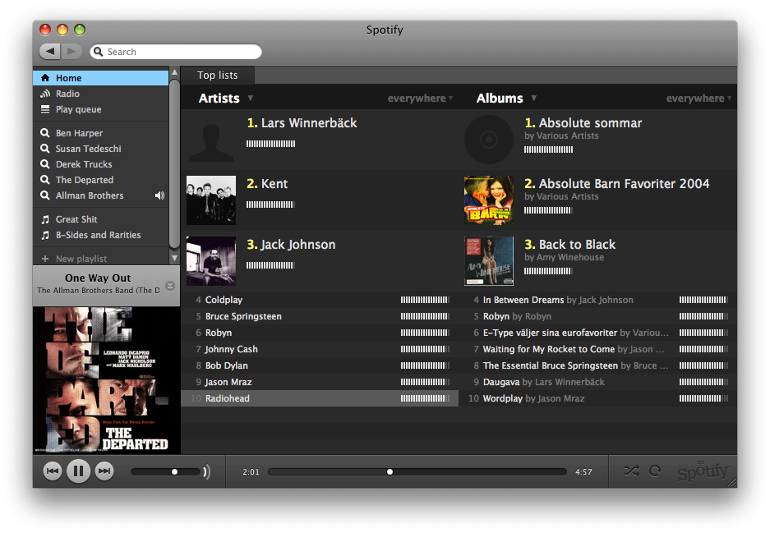The height and width of the screenshot is (533, 770).
Task: Open the Derek Trucks saved search
Action: tap(101, 164)
